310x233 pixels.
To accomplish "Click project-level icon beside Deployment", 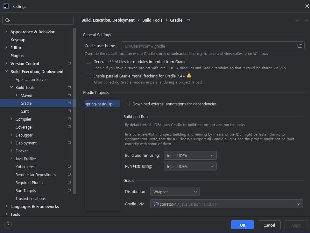I will pos(69,143).
